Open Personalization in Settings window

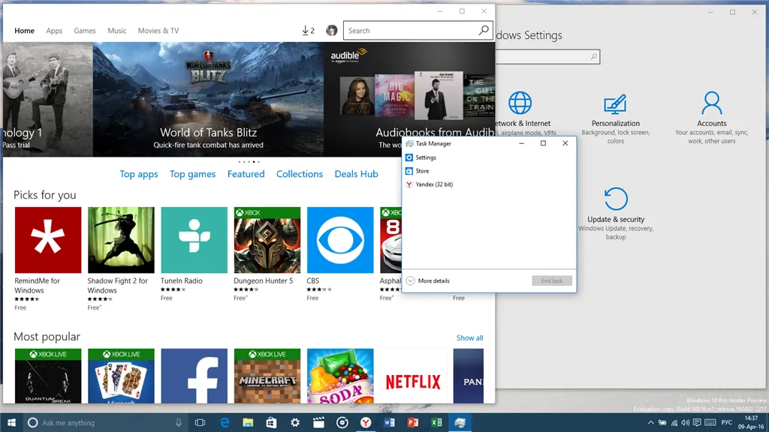[616, 118]
